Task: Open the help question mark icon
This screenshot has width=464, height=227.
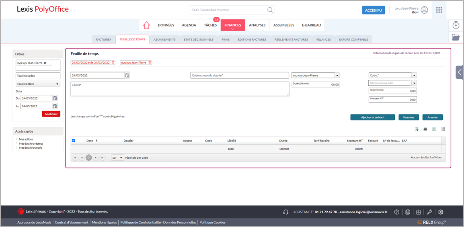Action: pos(396,212)
